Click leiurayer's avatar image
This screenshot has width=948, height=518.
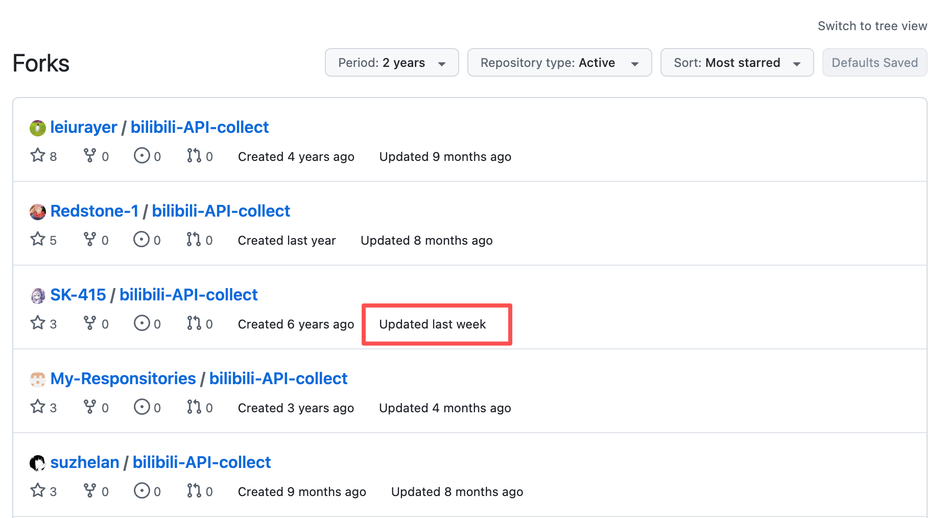point(38,128)
